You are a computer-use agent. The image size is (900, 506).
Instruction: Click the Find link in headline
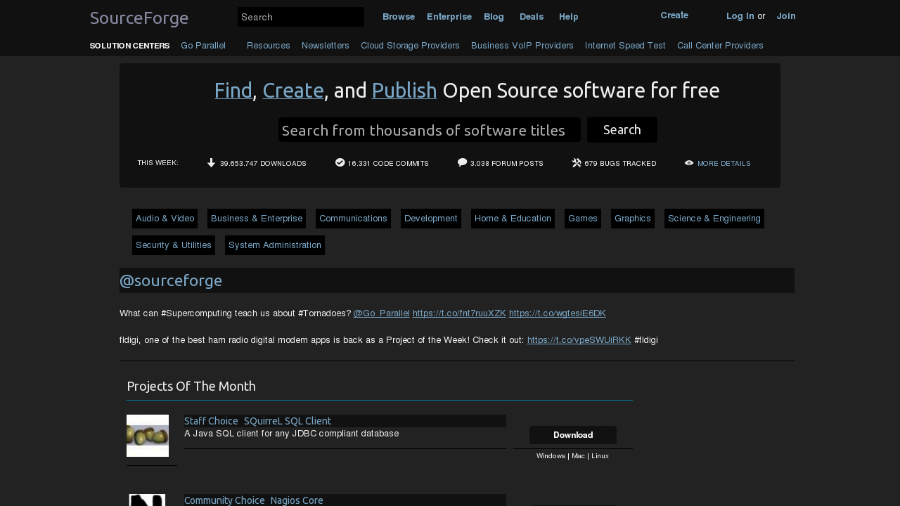tap(233, 91)
